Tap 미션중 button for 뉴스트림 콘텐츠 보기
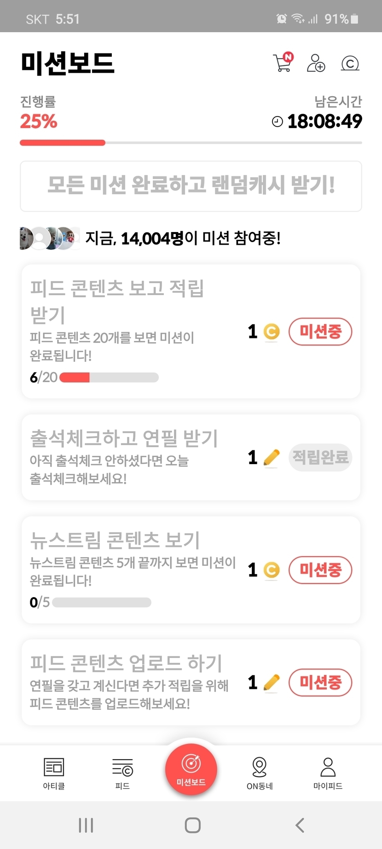This screenshot has width=382, height=849. point(320,570)
